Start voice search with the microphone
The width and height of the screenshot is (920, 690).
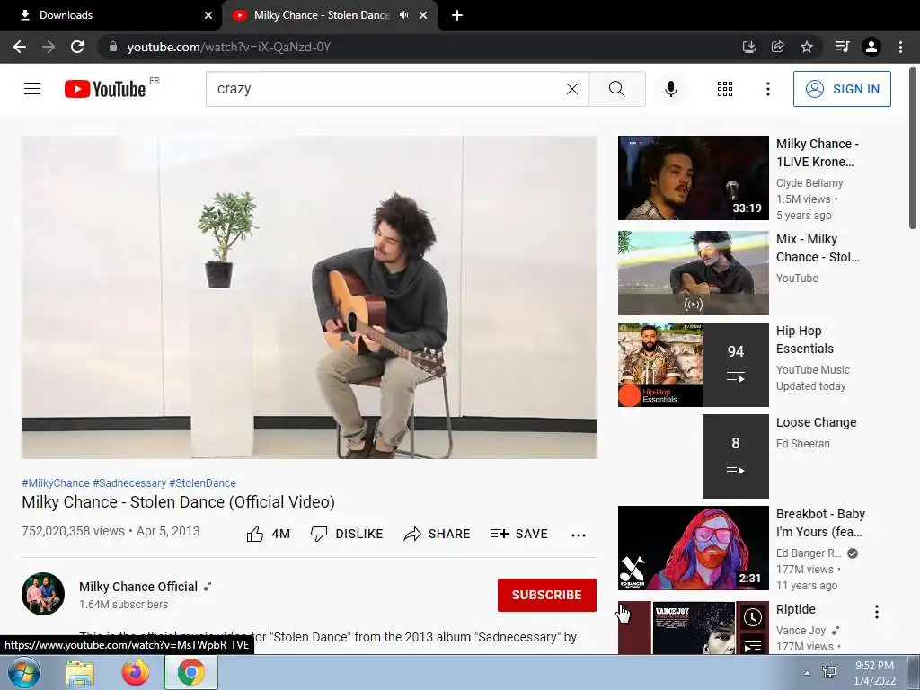(671, 89)
